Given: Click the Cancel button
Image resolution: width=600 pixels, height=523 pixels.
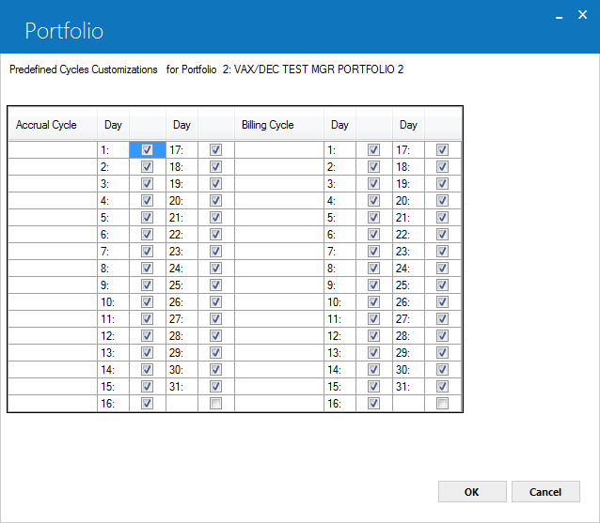Looking at the screenshot, I should 545,492.
